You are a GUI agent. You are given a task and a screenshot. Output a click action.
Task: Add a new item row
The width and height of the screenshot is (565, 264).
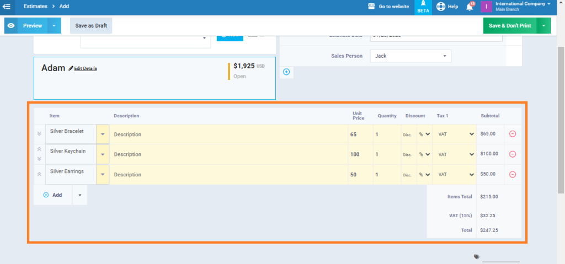point(53,195)
